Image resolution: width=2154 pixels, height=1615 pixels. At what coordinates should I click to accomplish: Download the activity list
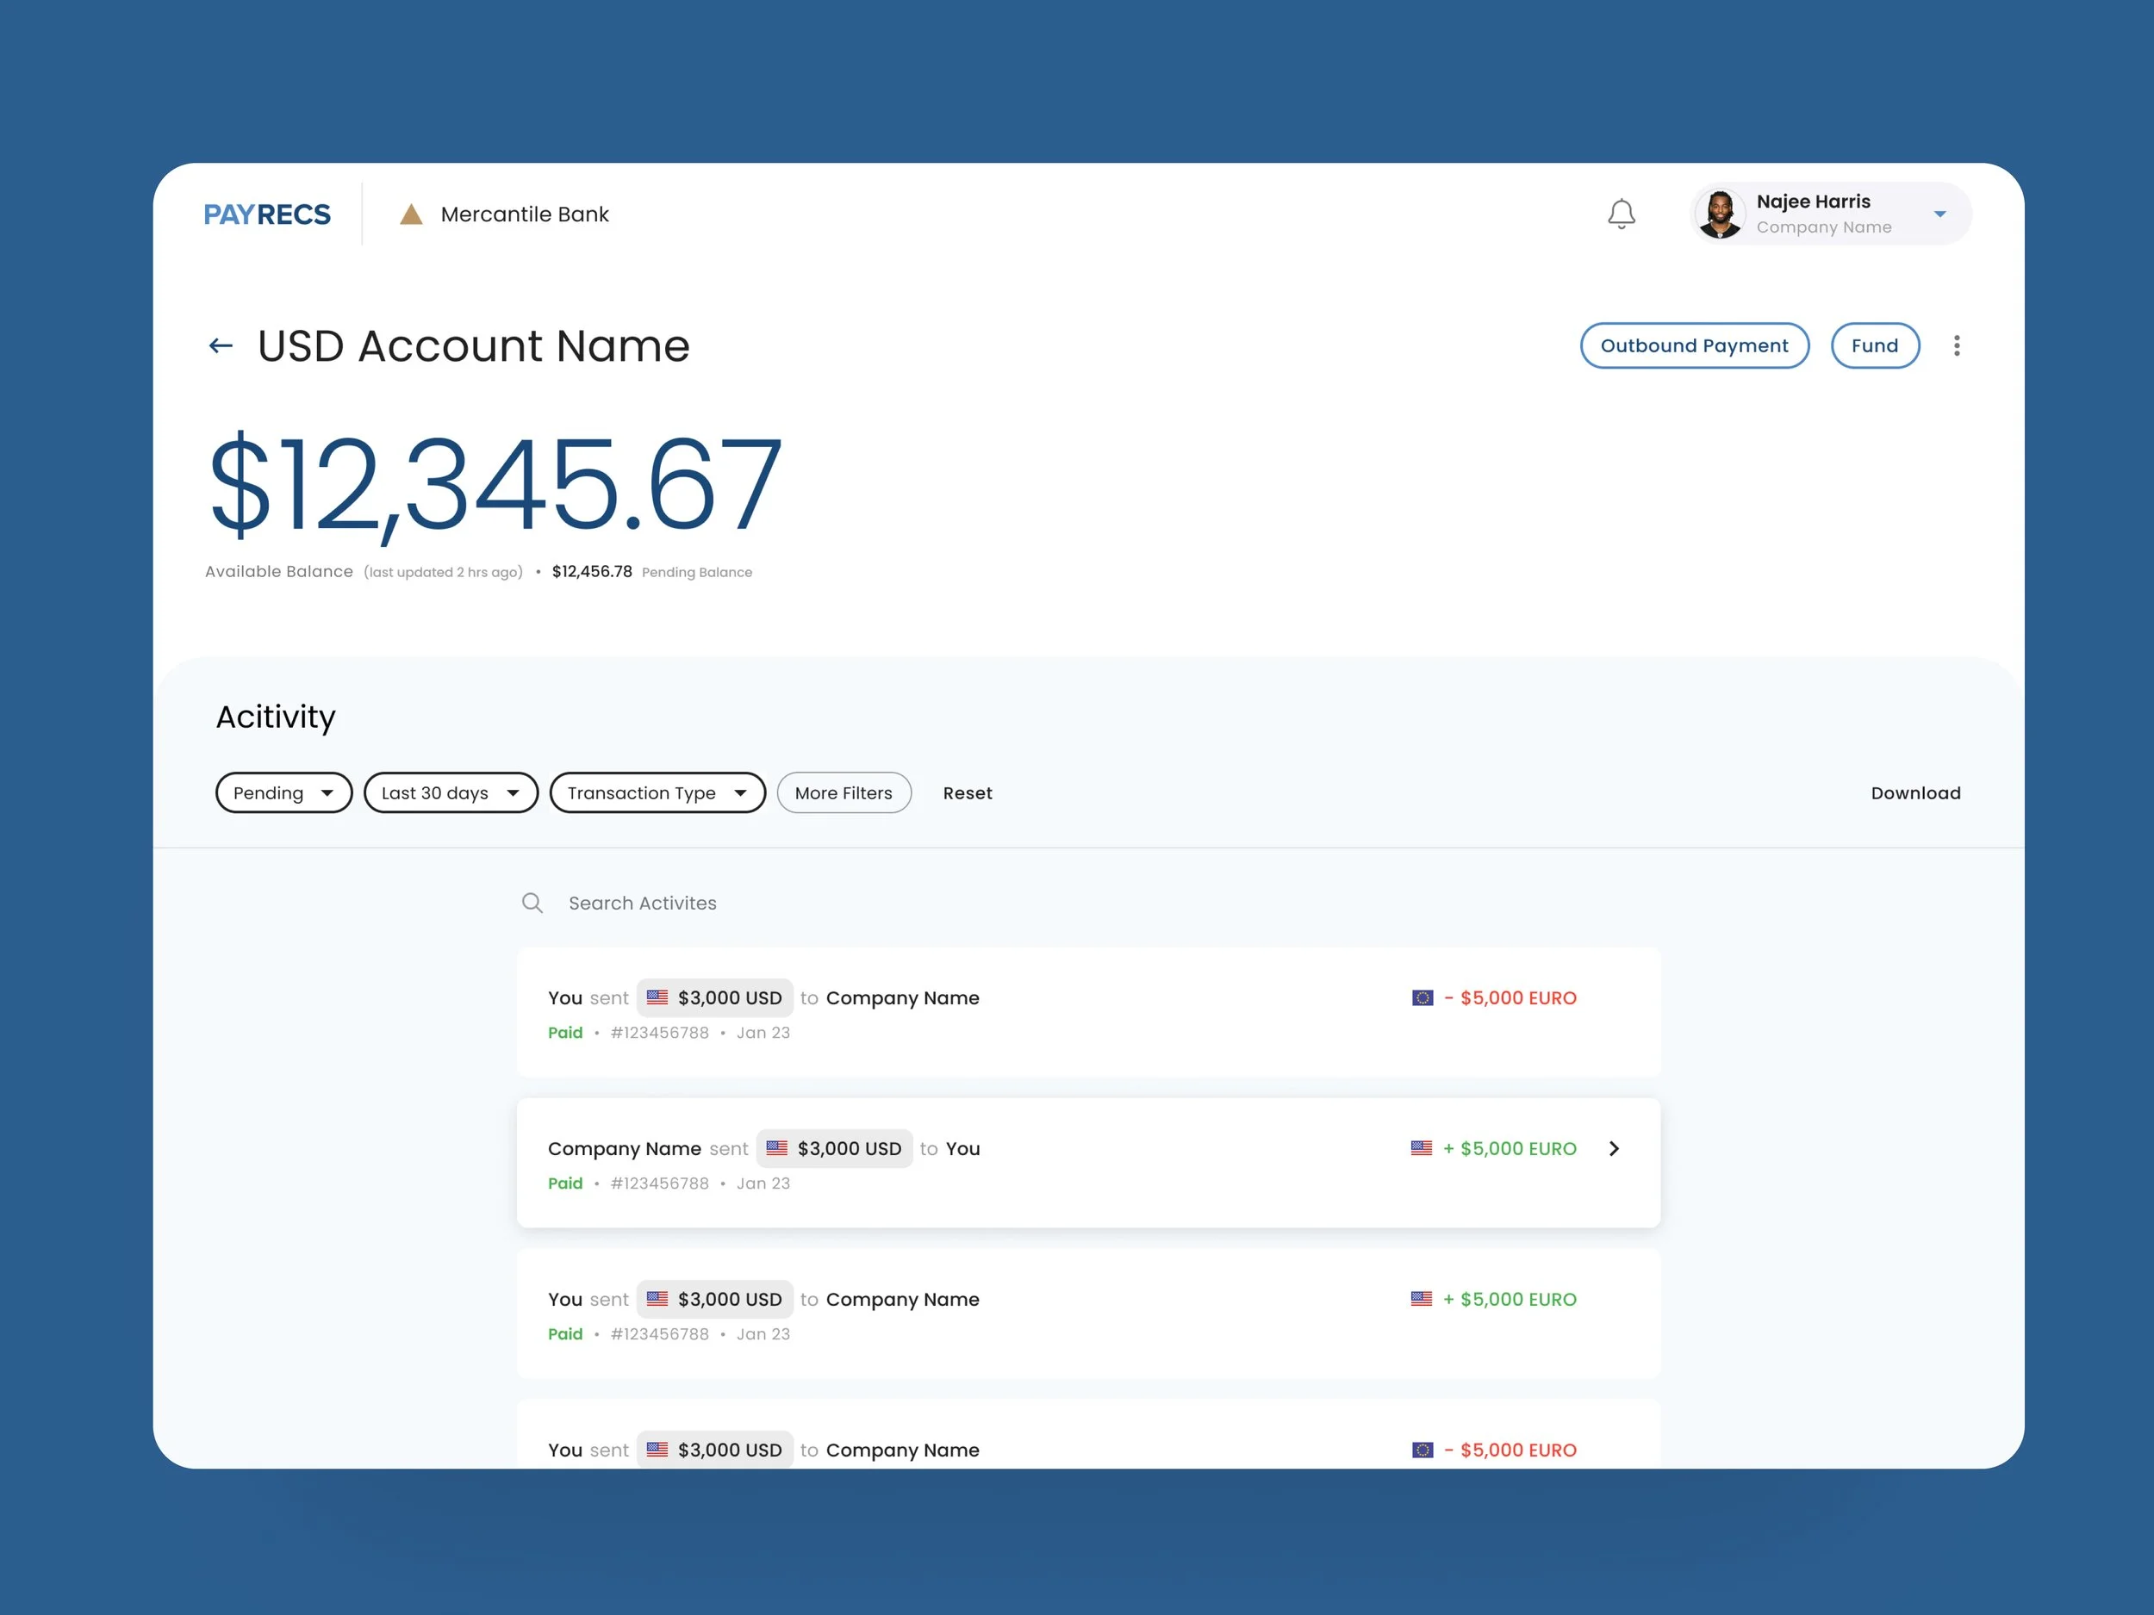point(1915,792)
